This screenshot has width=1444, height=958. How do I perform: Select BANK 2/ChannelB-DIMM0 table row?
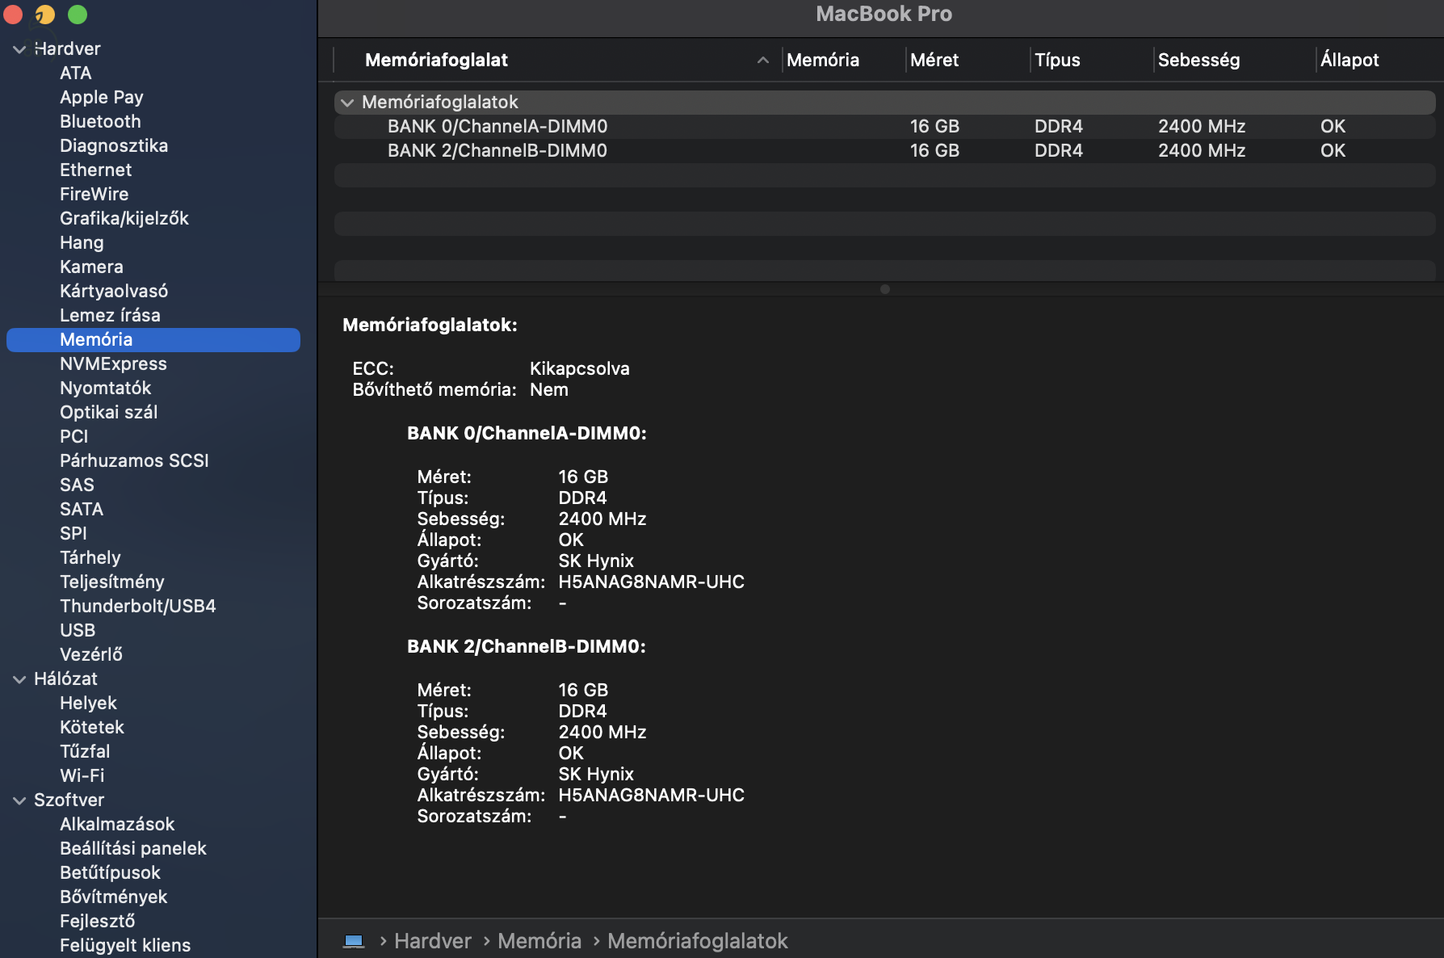(x=885, y=151)
